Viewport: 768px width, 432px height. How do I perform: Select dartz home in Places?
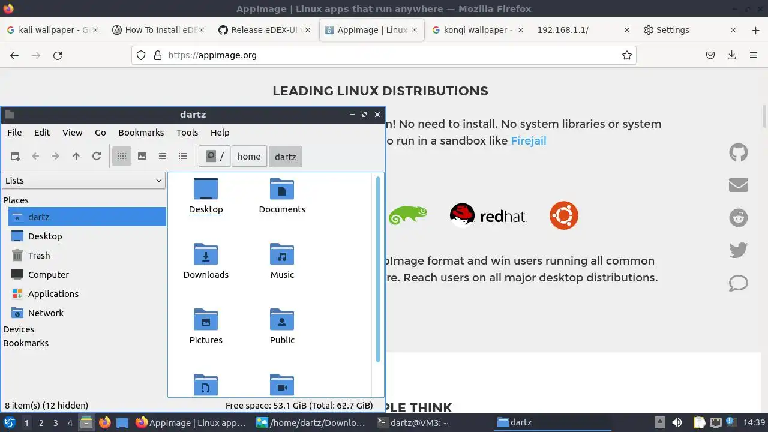pyautogui.click(x=87, y=217)
